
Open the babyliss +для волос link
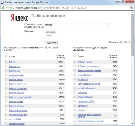(18, 110)
